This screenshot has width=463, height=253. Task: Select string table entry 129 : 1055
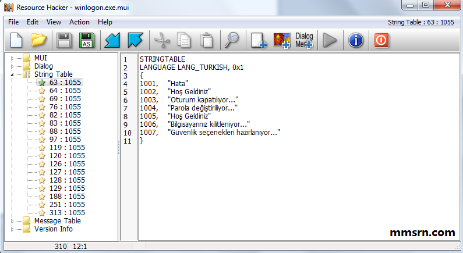(x=67, y=188)
